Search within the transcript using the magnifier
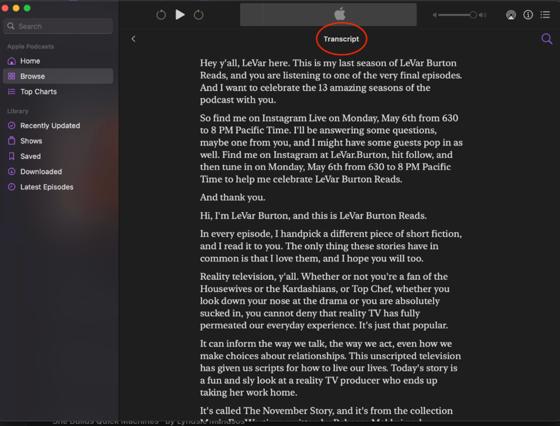The image size is (560, 426). point(547,39)
